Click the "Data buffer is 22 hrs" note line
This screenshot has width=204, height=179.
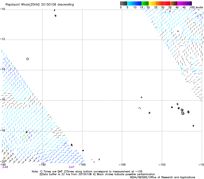click(97, 174)
